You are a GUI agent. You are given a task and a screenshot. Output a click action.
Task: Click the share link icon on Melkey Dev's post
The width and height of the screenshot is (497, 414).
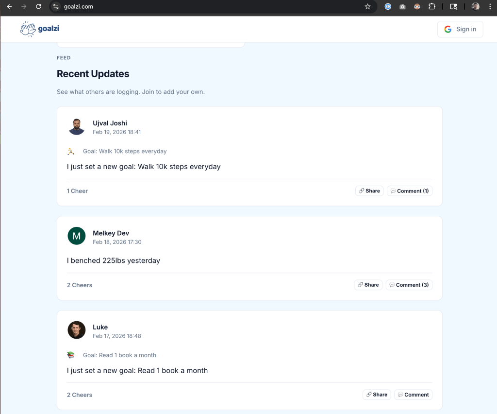pyautogui.click(x=360, y=285)
